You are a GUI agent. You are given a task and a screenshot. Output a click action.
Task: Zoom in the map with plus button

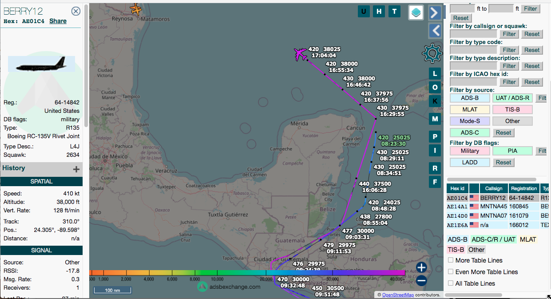(x=421, y=267)
